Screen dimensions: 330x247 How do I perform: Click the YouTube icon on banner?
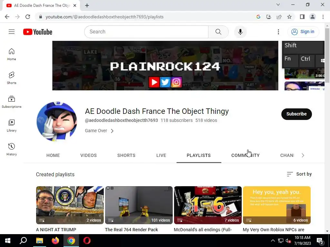pos(154,82)
